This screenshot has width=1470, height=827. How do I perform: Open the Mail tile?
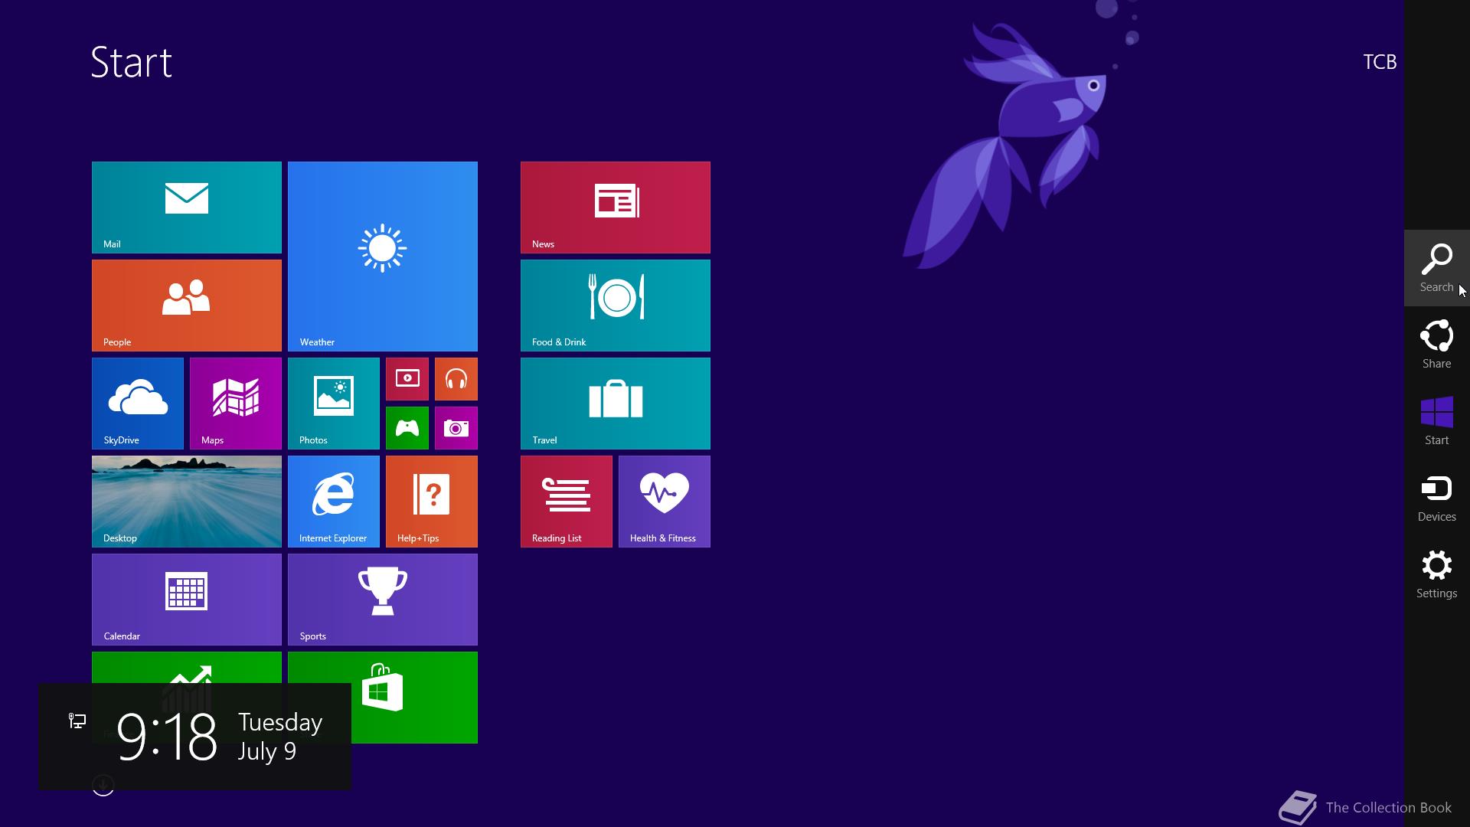187,208
